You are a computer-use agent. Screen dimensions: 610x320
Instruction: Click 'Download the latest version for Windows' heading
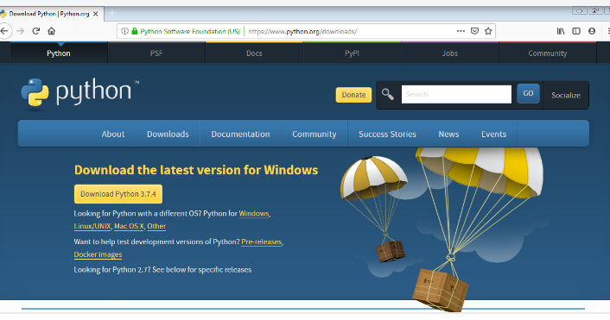pyautogui.click(x=196, y=170)
